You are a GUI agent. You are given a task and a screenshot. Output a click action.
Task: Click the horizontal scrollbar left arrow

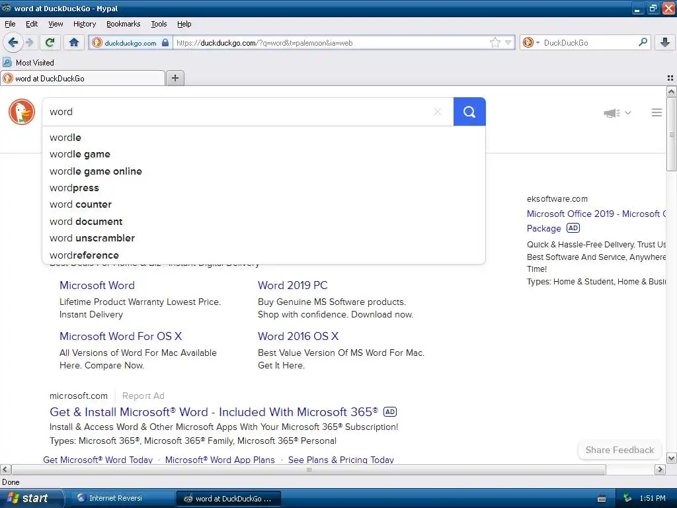pos(5,469)
